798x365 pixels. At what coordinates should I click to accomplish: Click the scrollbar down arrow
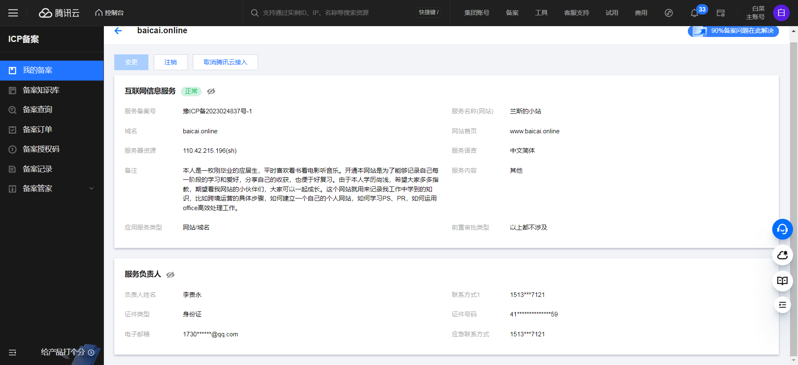[794, 360]
